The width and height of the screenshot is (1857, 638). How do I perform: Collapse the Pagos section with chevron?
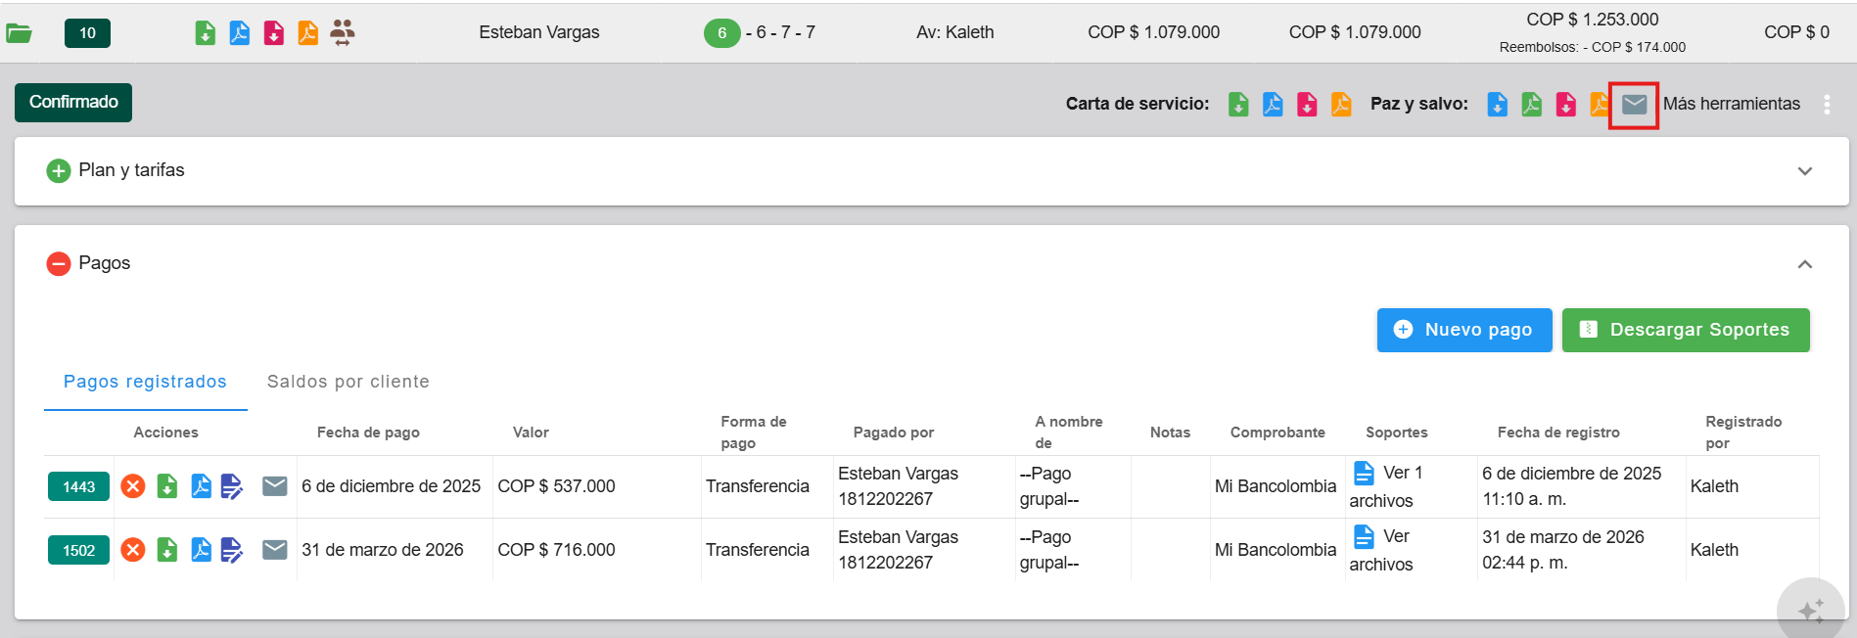[1804, 264]
